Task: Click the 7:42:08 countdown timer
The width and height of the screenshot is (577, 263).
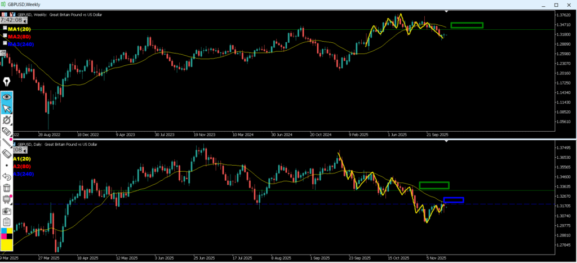Action: (x=11, y=20)
